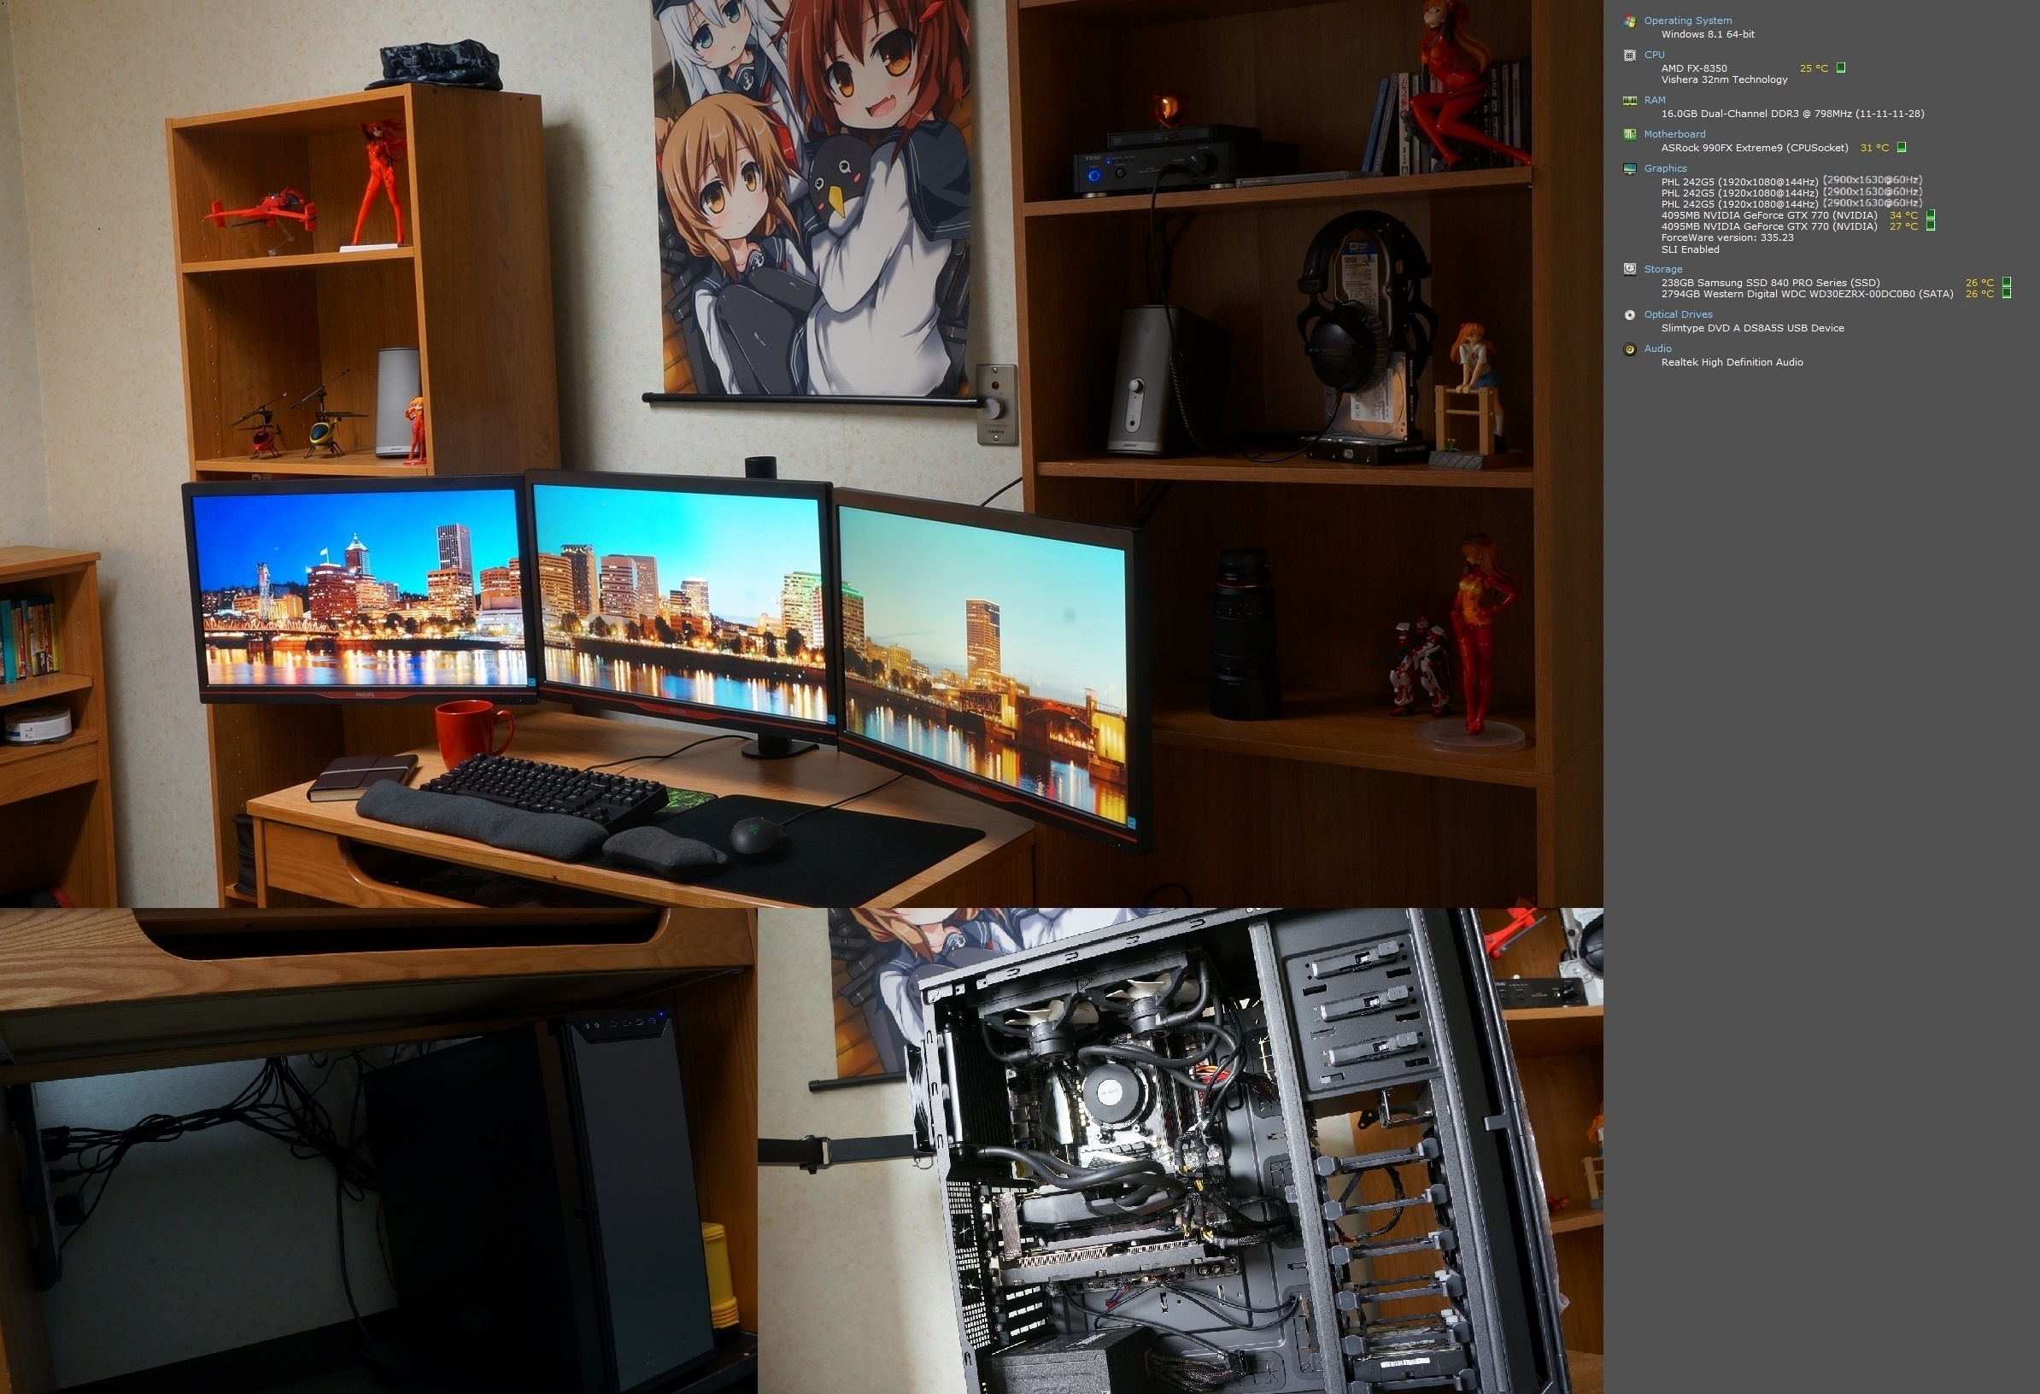Click the Samsung SSD 840 PRO entry

[1770, 283]
